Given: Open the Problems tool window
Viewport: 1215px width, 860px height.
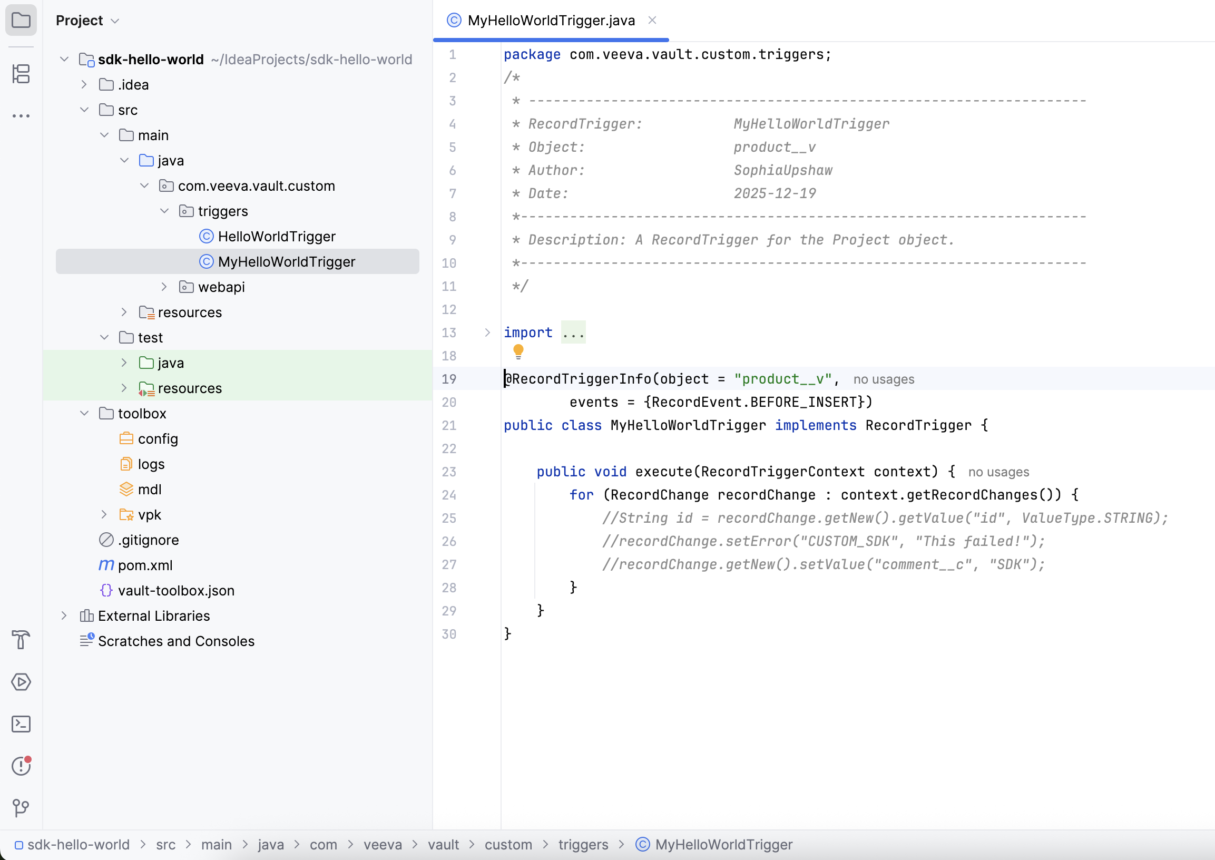Looking at the screenshot, I should pos(21,766).
